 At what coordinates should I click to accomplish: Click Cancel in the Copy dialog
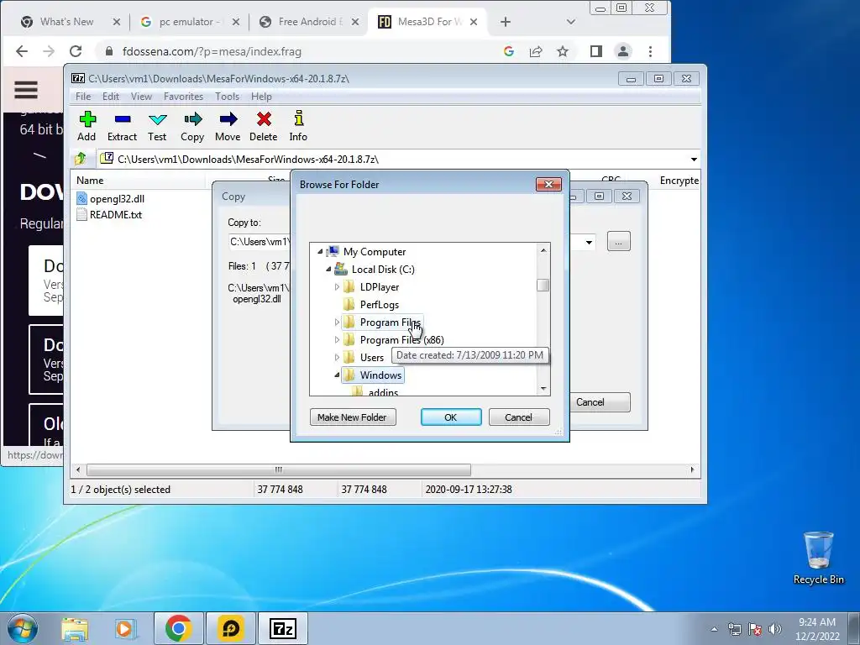599,402
